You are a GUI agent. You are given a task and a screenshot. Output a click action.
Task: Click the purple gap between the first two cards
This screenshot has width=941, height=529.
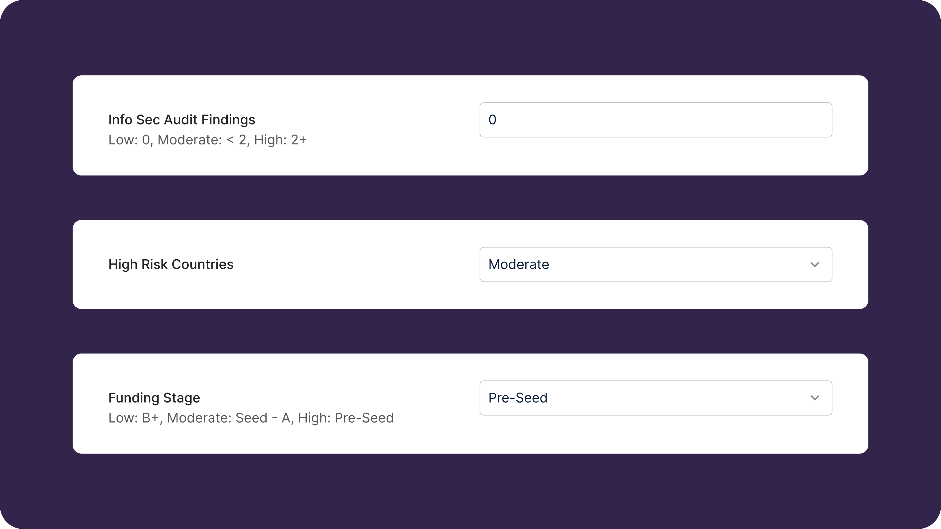(470, 198)
